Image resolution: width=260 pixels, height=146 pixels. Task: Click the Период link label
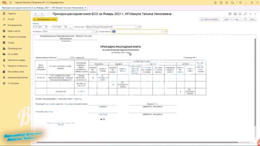pyautogui.click(x=36, y=24)
